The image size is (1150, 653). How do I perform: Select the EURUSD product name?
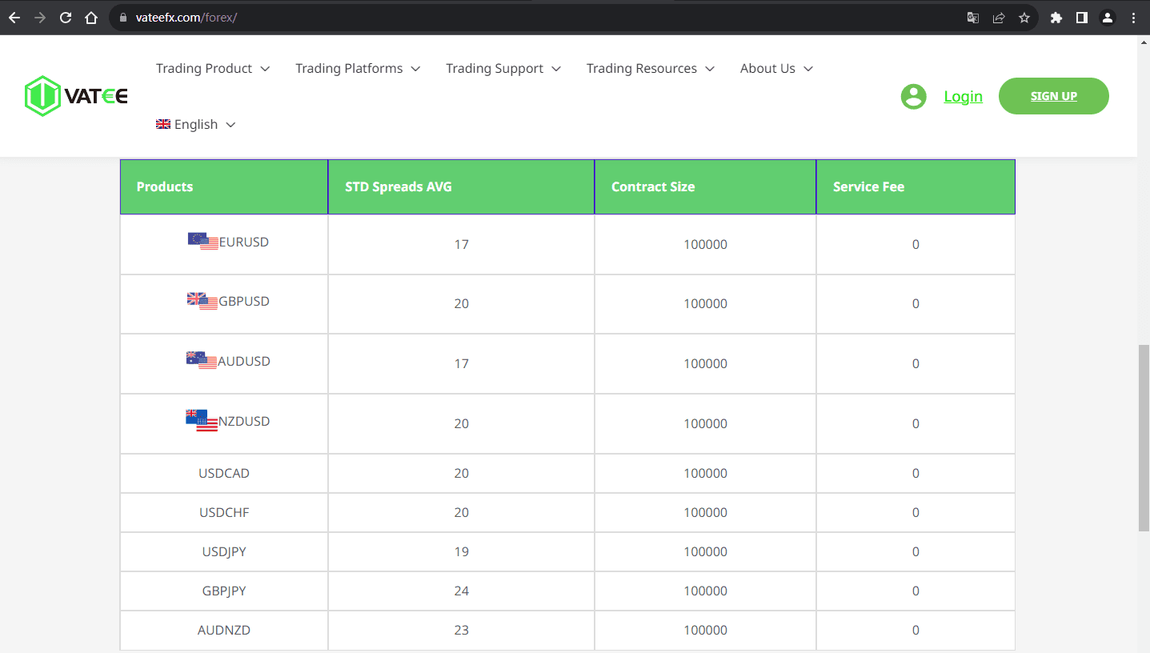click(244, 242)
